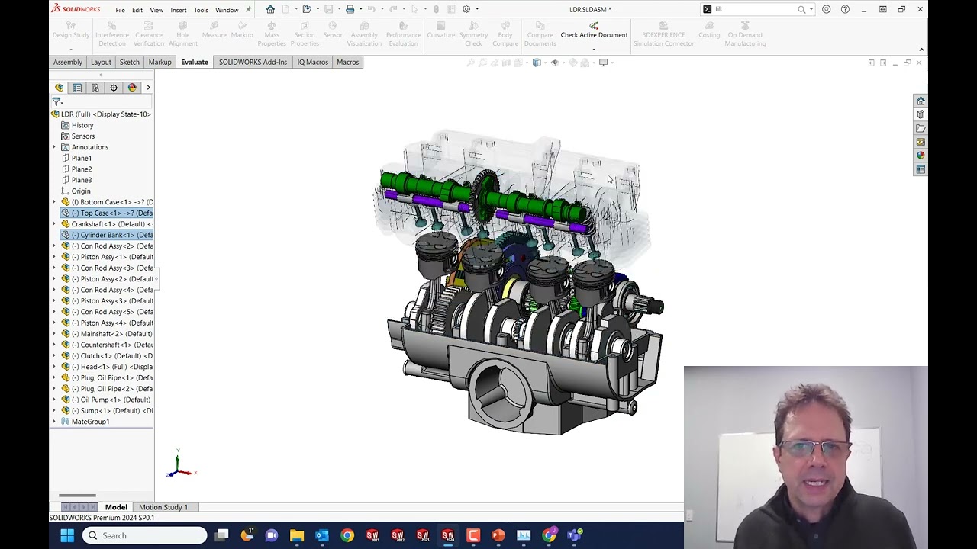Open the Tools menu
Viewport: 977px width, 549px height.
click(201, 10)
